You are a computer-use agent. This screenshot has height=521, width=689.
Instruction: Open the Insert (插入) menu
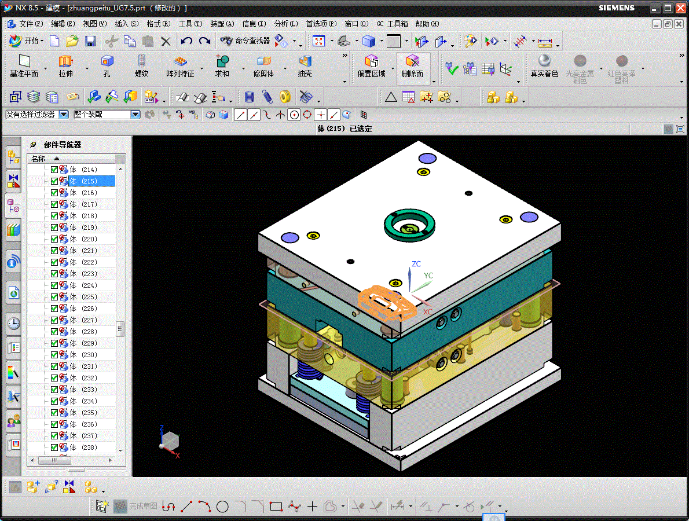click(x=127, y=24)
